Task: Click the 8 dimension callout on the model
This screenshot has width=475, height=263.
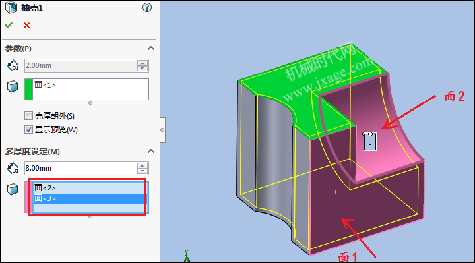Action: pos(370,142)
